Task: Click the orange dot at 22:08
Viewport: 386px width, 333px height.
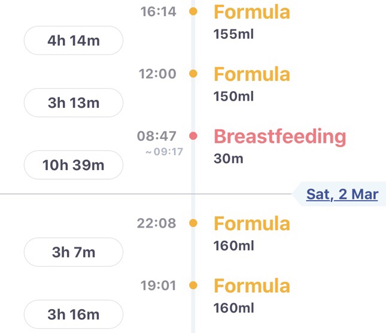Action: click(193, 223)
